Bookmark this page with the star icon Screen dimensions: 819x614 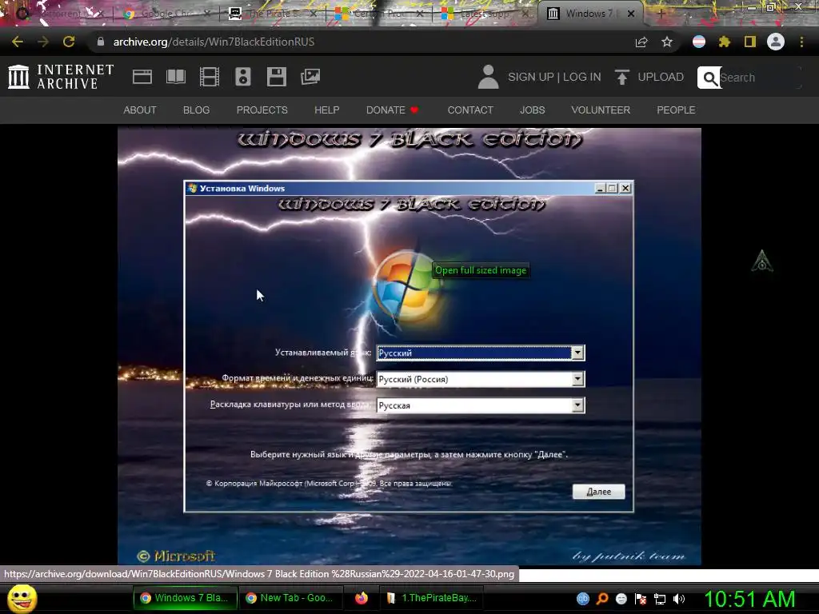[x=667, y=42]
